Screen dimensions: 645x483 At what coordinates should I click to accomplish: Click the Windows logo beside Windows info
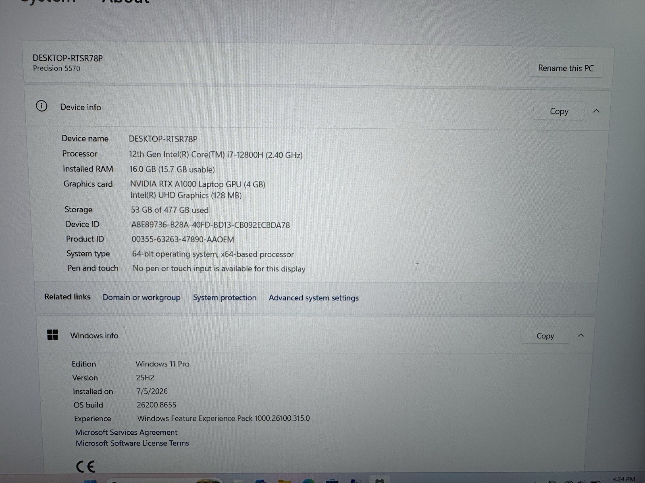point(53,335)
